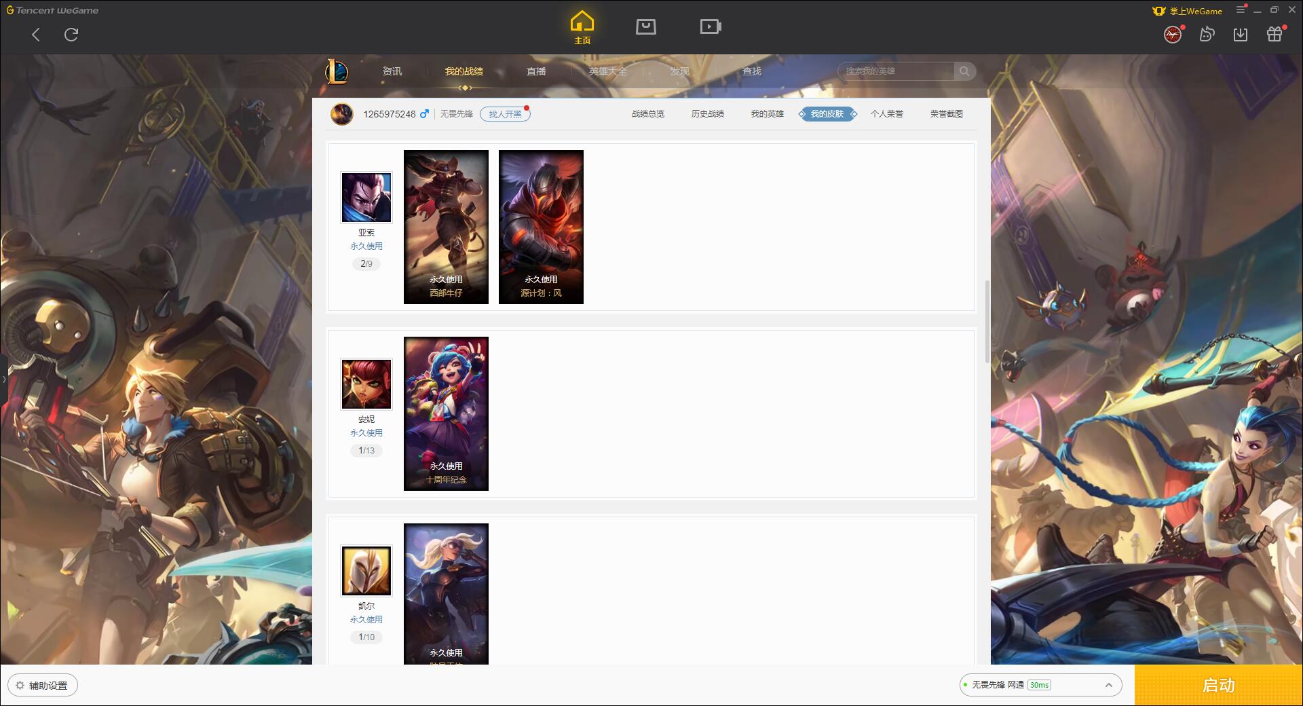Open the gift box rewards
The image size is (1303, 706).
click(x=1274, y=34)
